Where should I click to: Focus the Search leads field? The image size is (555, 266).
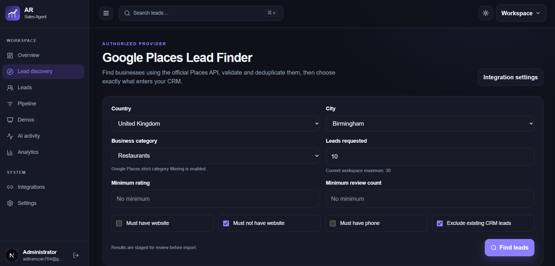[x=201, y=13]
